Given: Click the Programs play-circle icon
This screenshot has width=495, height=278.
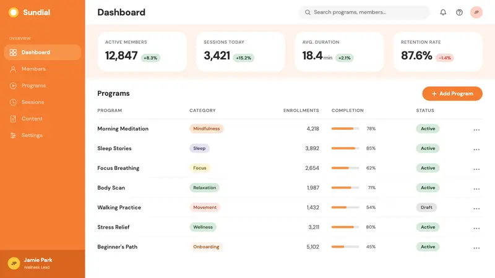Looking at the screenshot, I should 13,86.
